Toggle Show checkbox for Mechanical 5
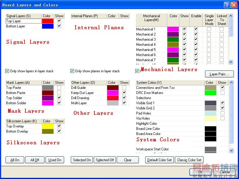Viewport: 239px width, 179px height. point(185,49)
